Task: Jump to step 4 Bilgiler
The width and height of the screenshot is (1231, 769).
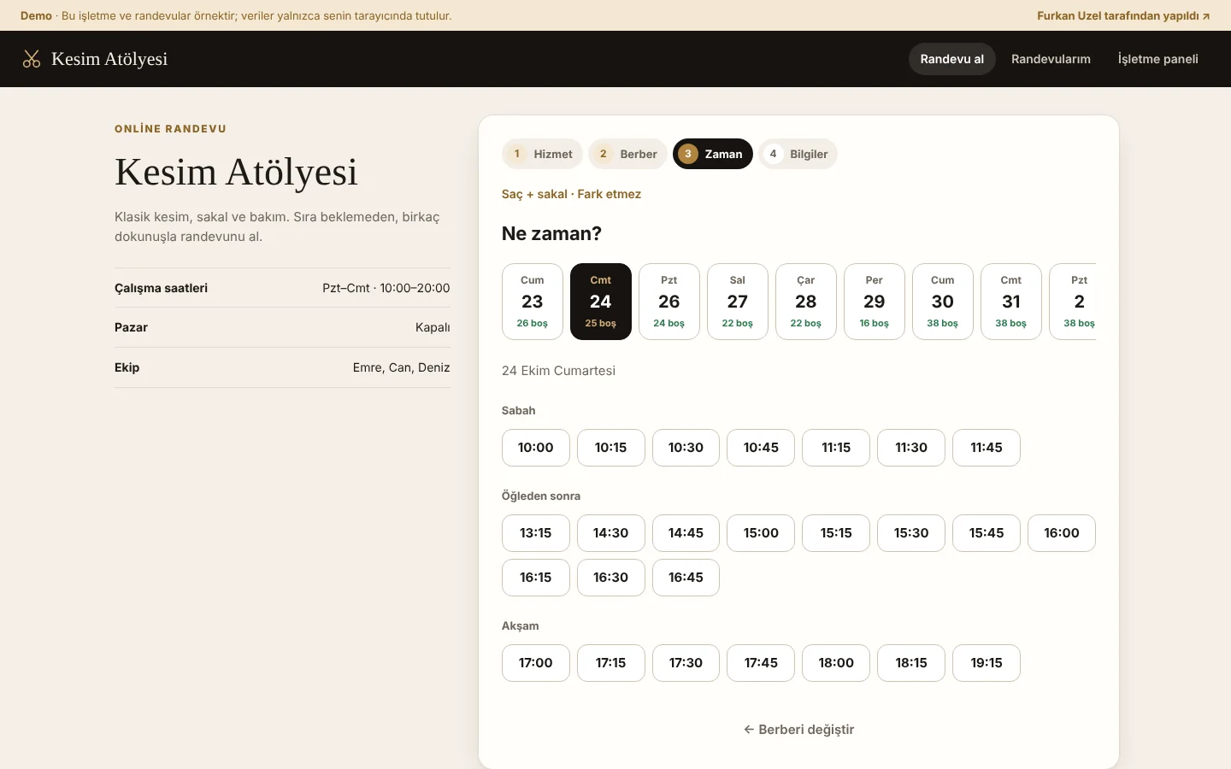Action: pyautogui.click(x=798, y=154)
